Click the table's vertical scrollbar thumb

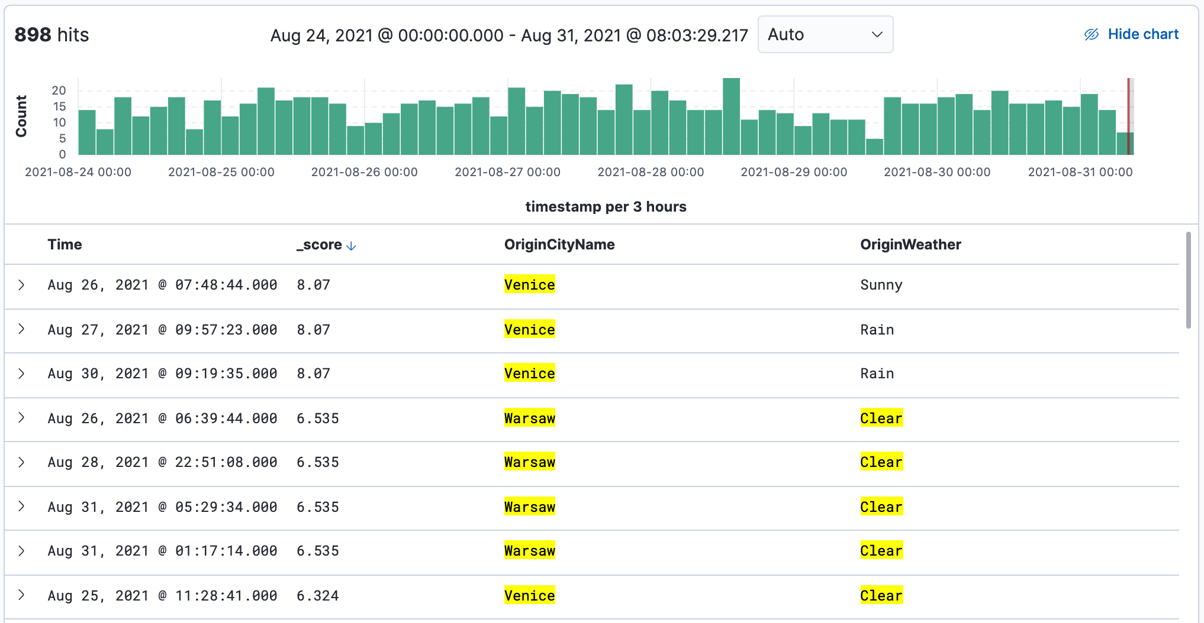[1188, 280]
